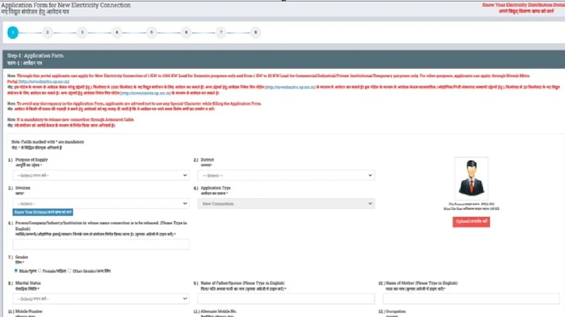Open the Purpose of Supply dropdown
This screenshot has height=317, width=565.
pyautogui.click(x=101, y=176)
